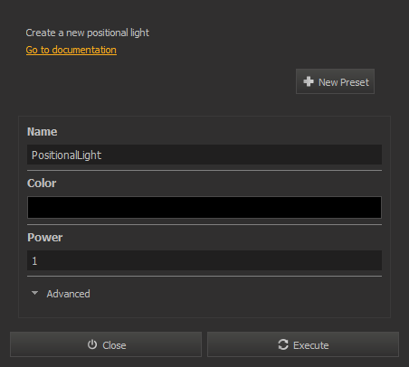This screenshot has width=409, height=367.
Task: Open the Go to documentation link
Action: [x=71, y=50]
